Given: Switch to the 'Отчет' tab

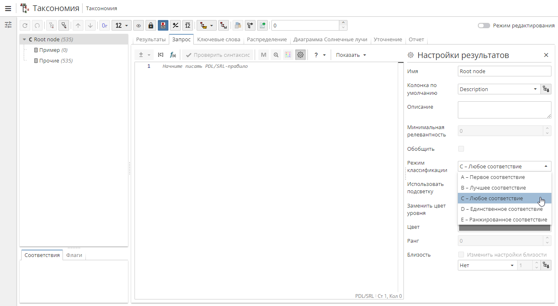Looking at the screenshot, I should (416, 40).
